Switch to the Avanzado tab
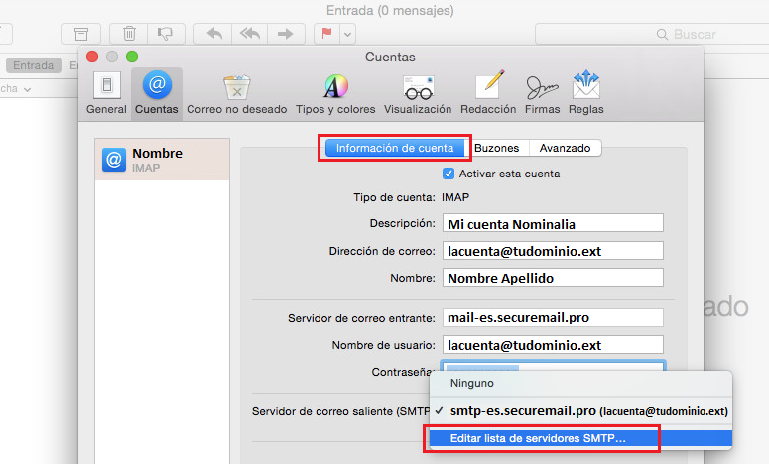769x464 pixels. (565, 148)
